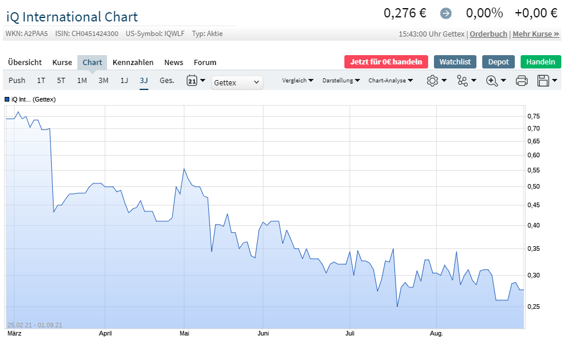
Task: Select the 1M time range
Action: tap(82, 81)
